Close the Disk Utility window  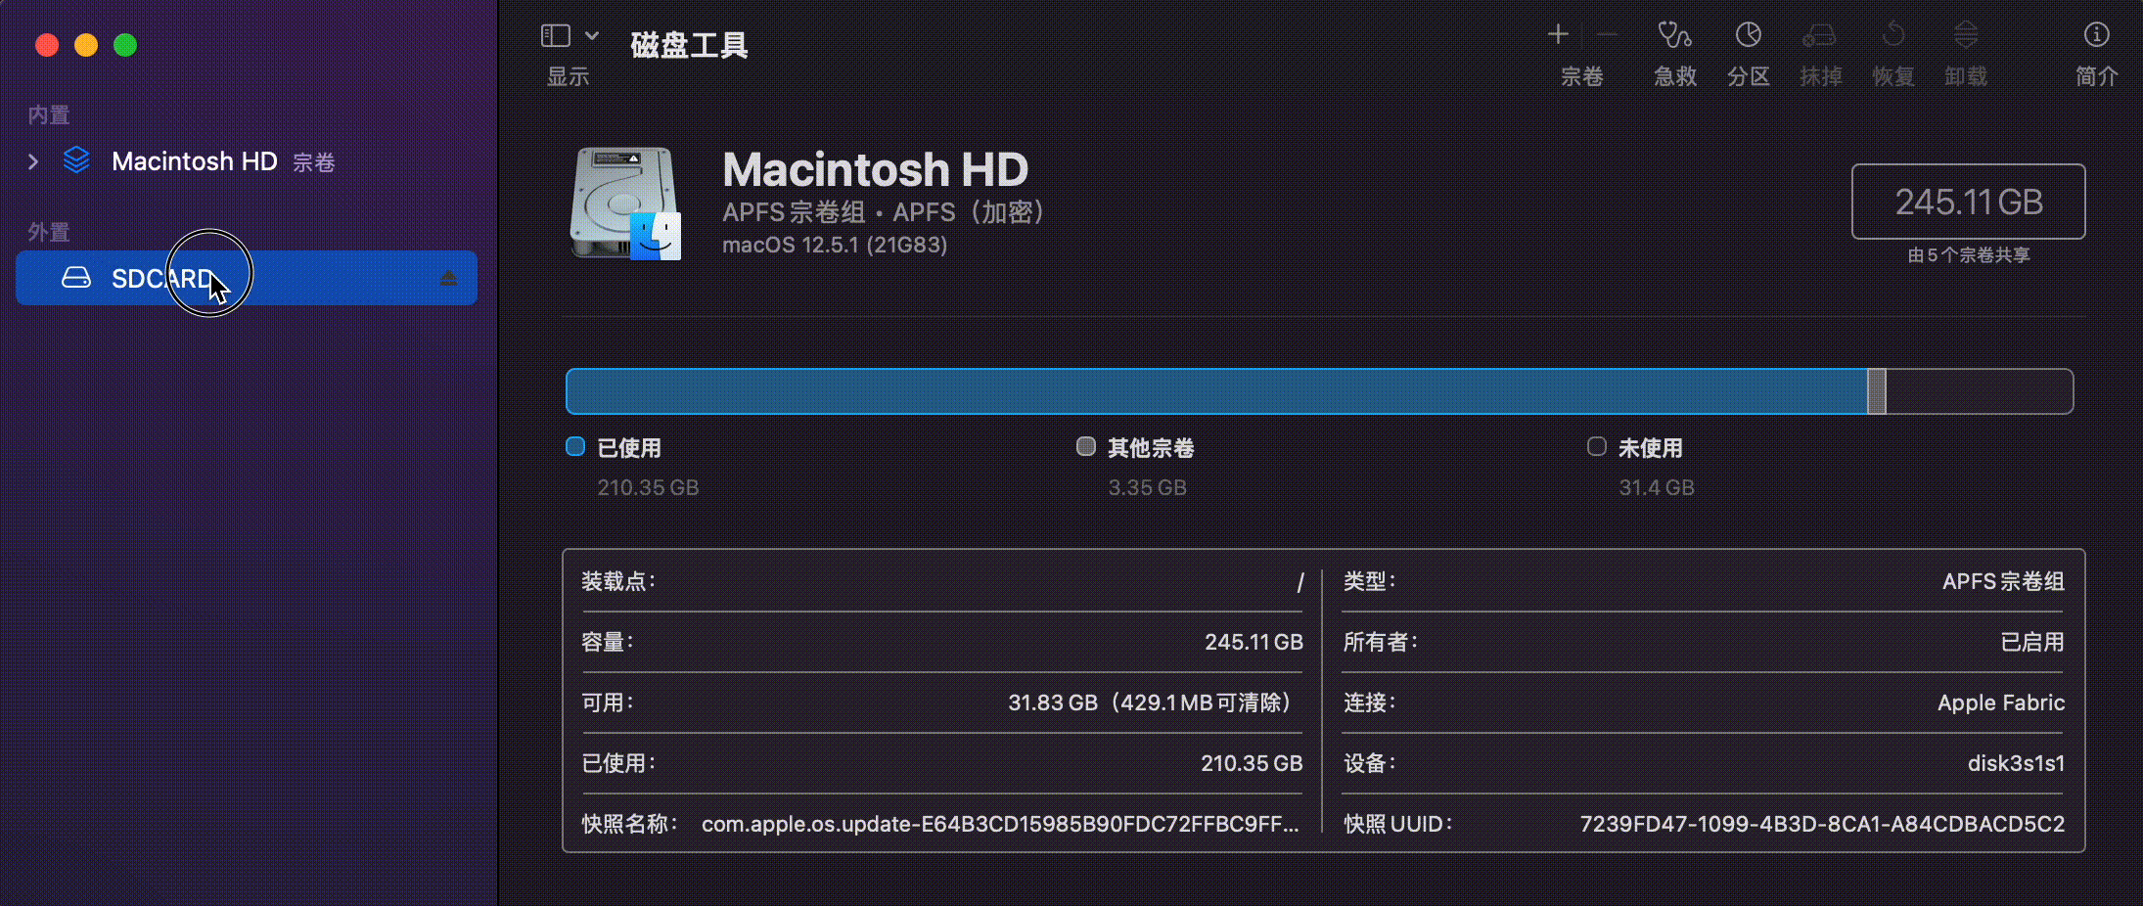click(47, 45)
